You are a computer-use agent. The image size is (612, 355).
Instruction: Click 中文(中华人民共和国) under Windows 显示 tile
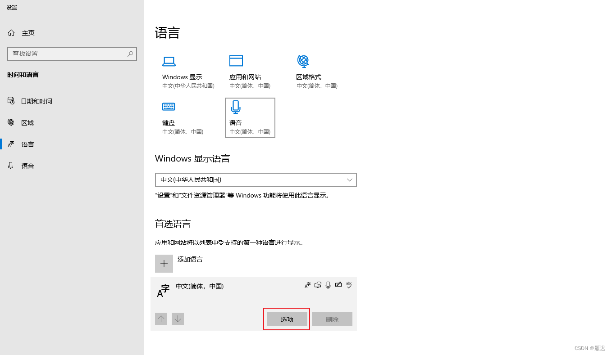coord(188,85)
